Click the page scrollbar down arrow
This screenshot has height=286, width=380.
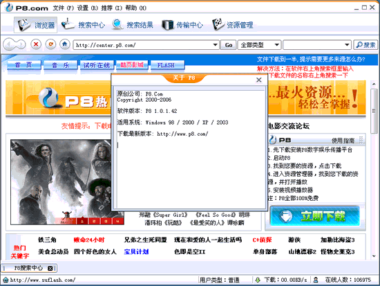coord(374,256)
